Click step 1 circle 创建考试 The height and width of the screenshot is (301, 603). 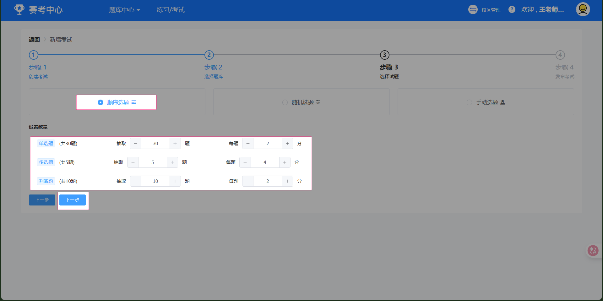[34, 55]
